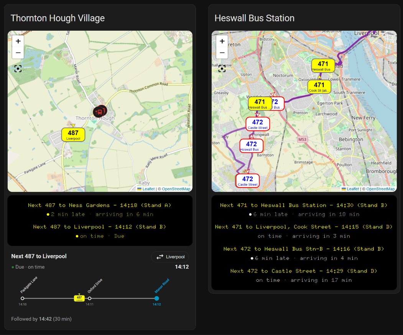Click '6 min late · arriving in 4 min' status
This screenshot has height=335, width=403.
coord(304,258)
